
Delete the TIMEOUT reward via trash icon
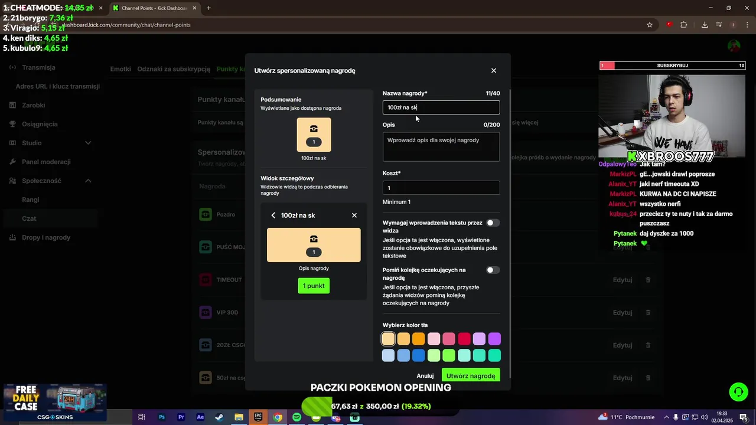tap(648, 280)
